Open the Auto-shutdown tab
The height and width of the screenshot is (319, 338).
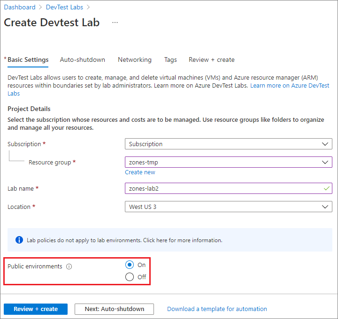click(x=83, y=59)
